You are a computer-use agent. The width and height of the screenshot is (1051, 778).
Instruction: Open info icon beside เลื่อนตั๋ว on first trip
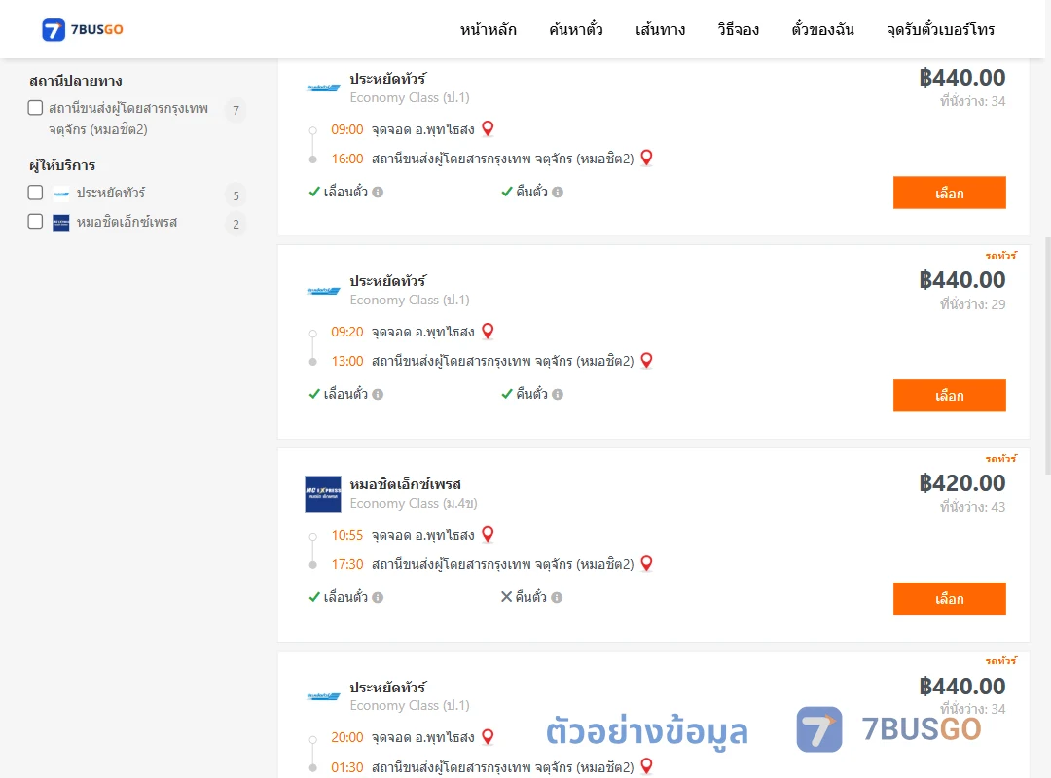pos(378,193)
